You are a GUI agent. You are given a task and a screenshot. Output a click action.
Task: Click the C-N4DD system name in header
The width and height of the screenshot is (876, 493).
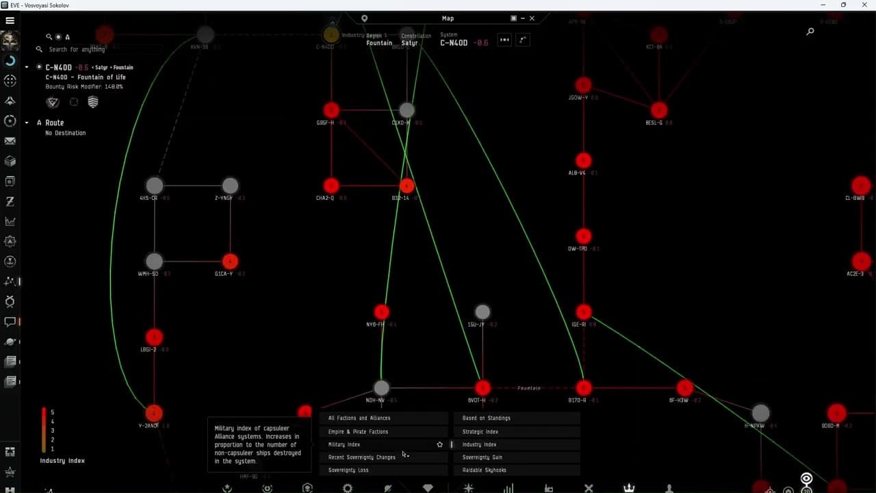tap(454, 43)
